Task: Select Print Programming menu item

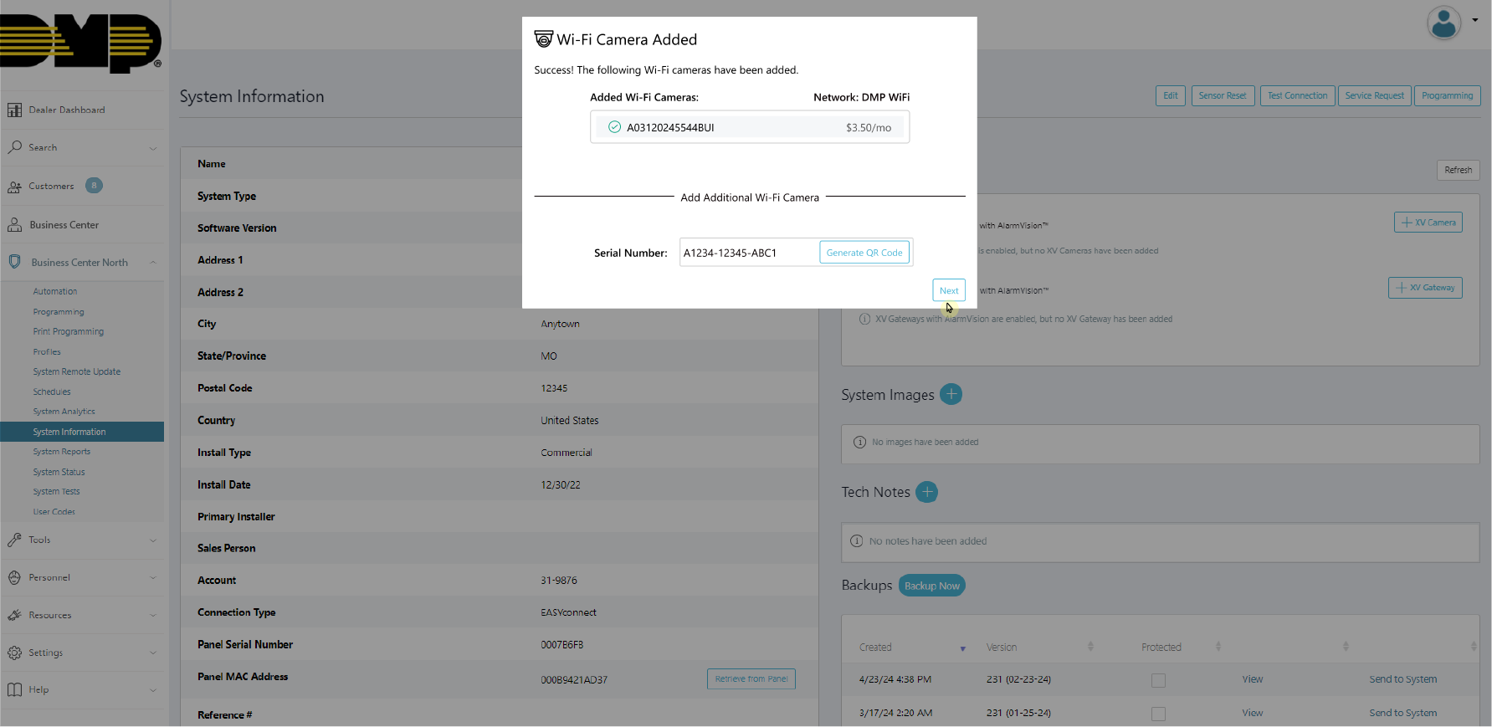Action: tap(68, 332)
